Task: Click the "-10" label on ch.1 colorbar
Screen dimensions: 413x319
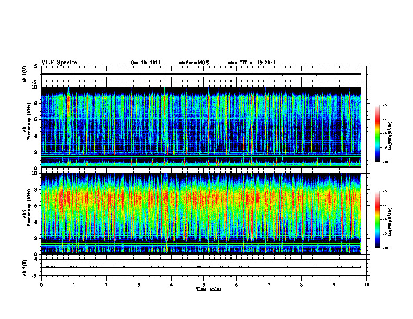Action: (385, 162)
